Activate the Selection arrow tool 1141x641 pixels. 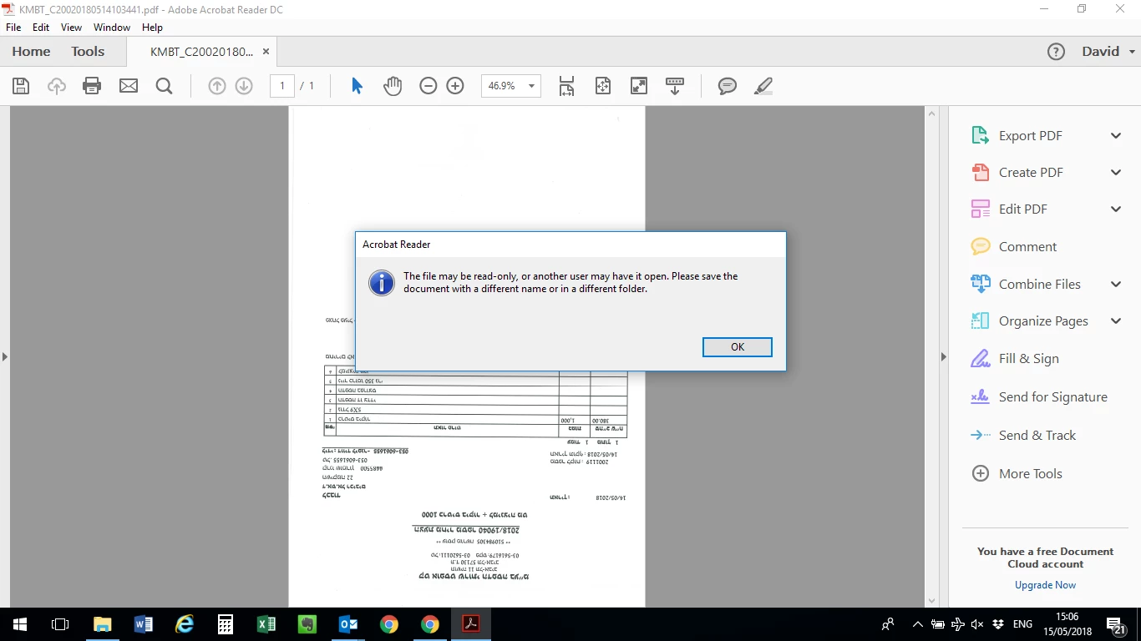[357, 86]
